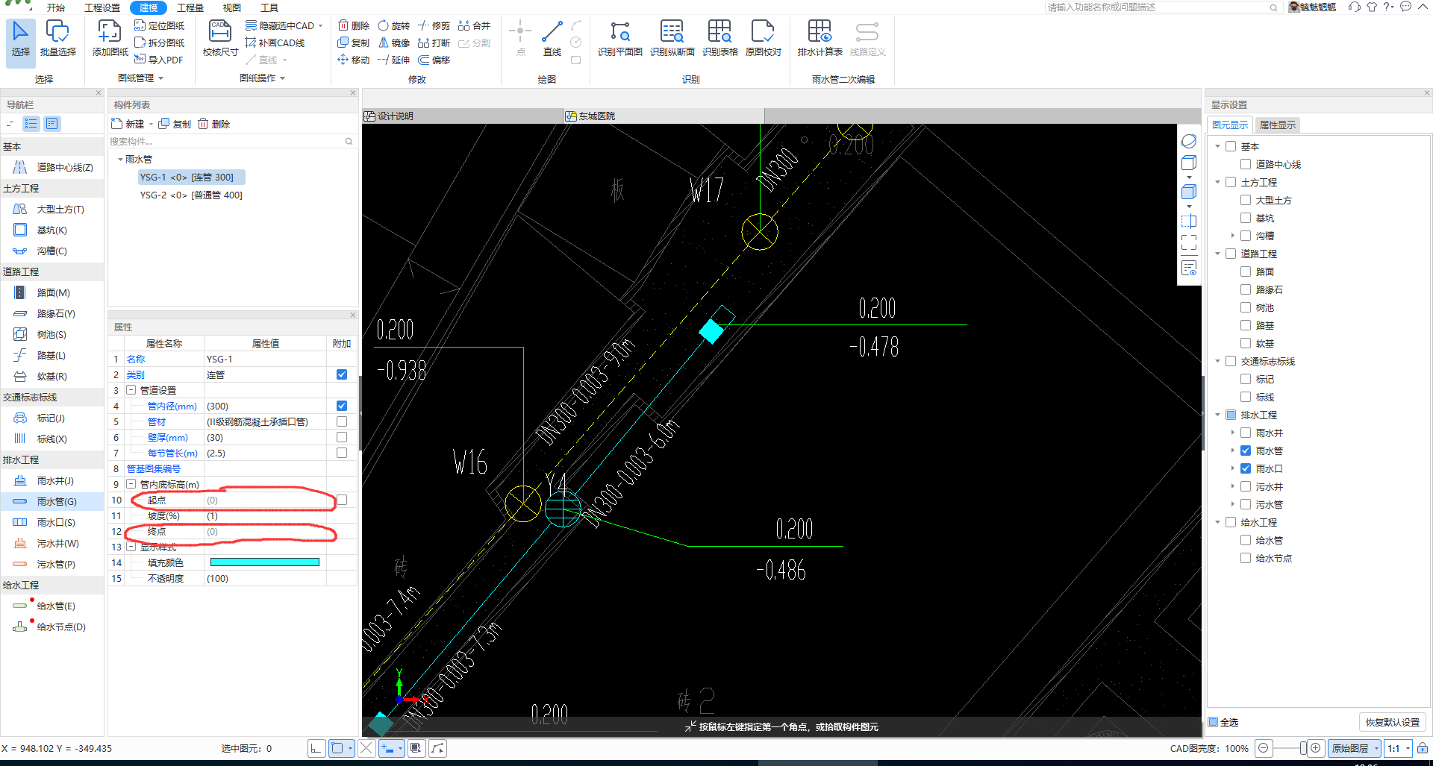Viewport: 1433px width, 766px height.
Task: Collapse the 管道设置 property group
Action: click(x=131, y=390)
